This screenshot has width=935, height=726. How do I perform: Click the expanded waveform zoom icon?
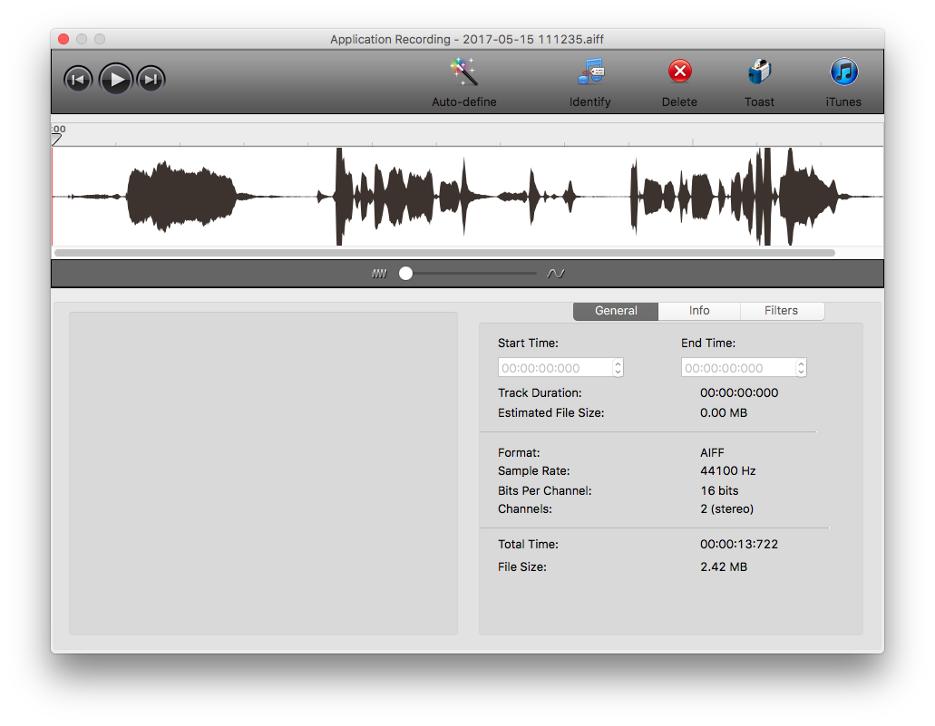556,274
